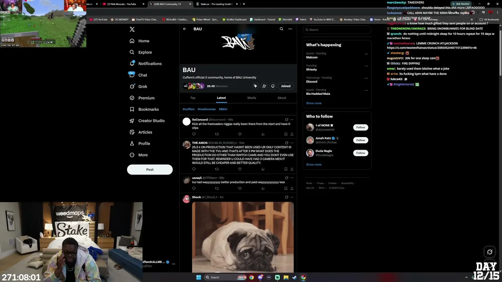Image resolution: width=502 pixels, height=282 pixels.
Task: Open the X logo home icon
Action: tap(132, 29)
